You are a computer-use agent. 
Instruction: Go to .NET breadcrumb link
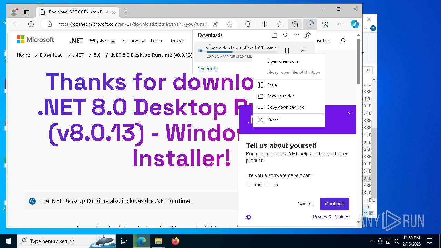coord(79,55)
